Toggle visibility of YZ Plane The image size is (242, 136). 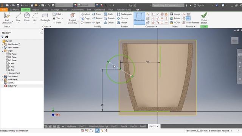[7, 54]
